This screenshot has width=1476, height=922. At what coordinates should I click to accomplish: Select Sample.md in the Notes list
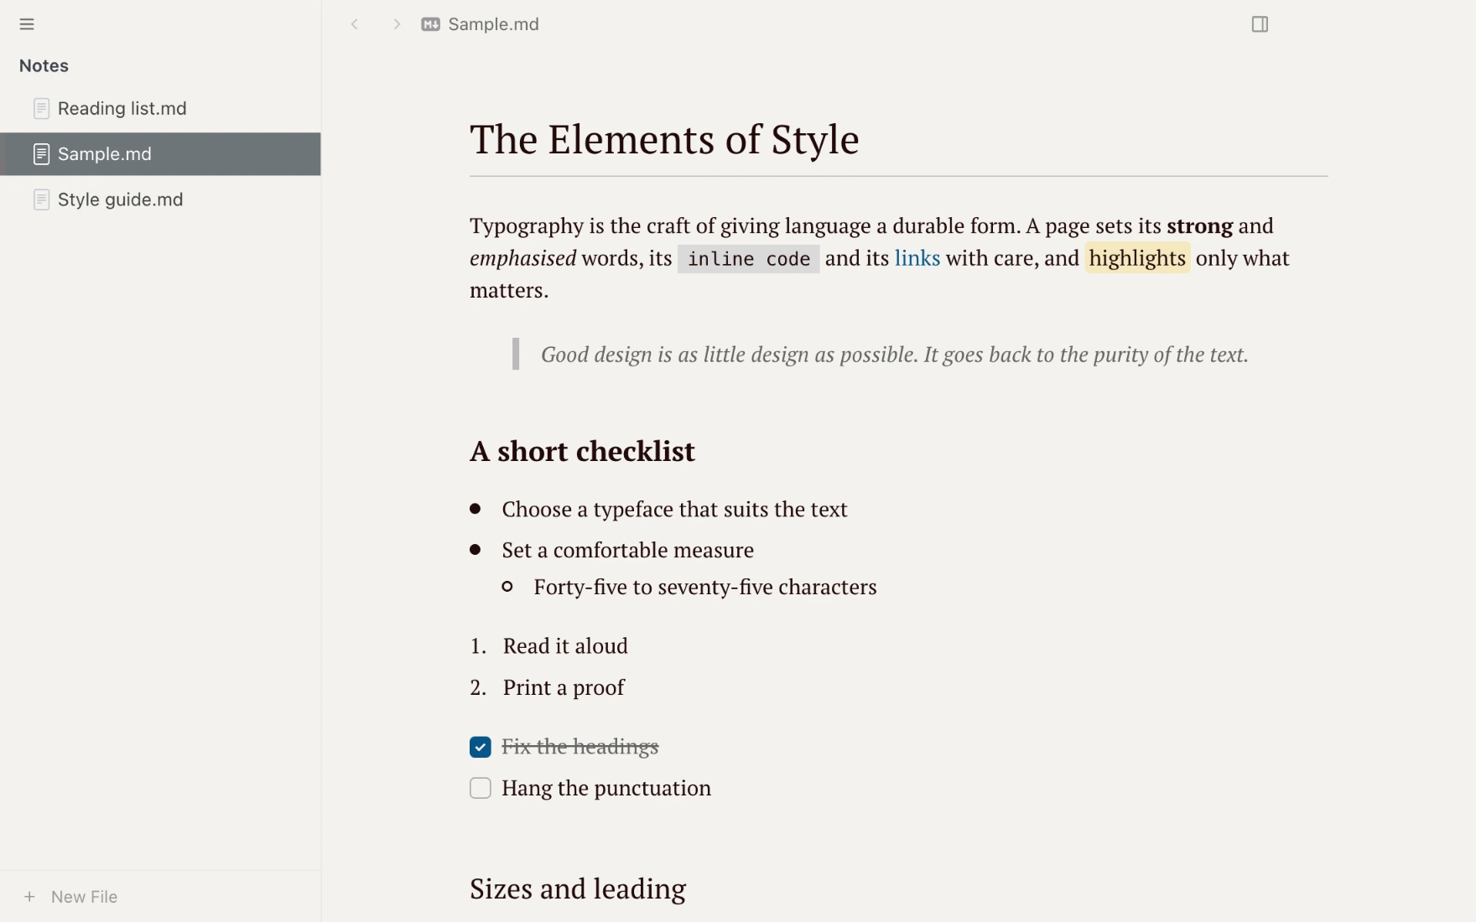pos(160,154)
